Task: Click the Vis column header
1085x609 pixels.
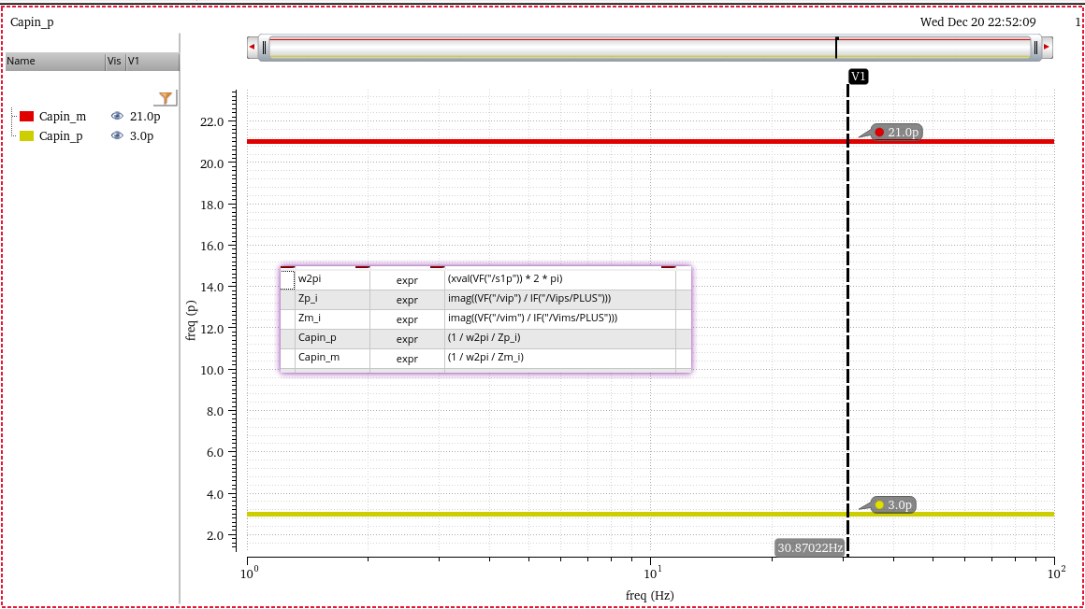Action: pos(115,61)
